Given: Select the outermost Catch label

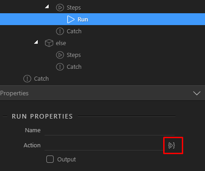Looking at the screenshot, I should pyautogui.click(x=41, y=79).
